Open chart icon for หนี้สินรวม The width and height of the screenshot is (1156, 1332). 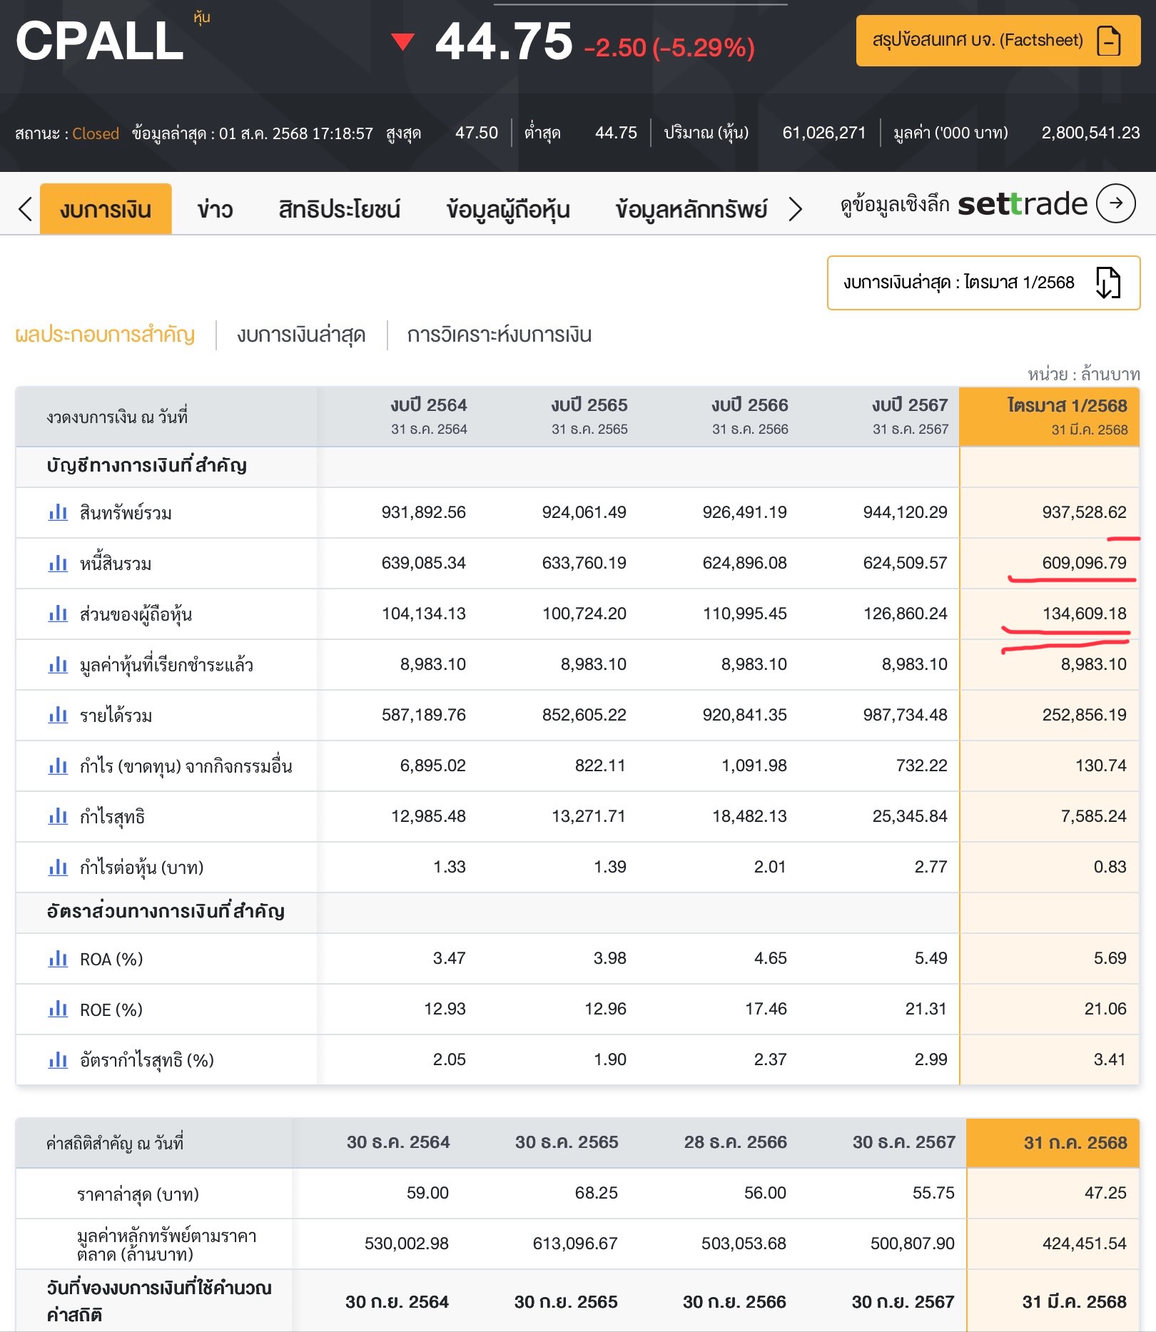pyautogui.click(x=58, y=563)
